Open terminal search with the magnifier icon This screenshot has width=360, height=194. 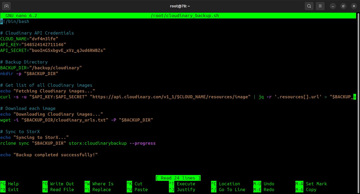pos(309,6)
